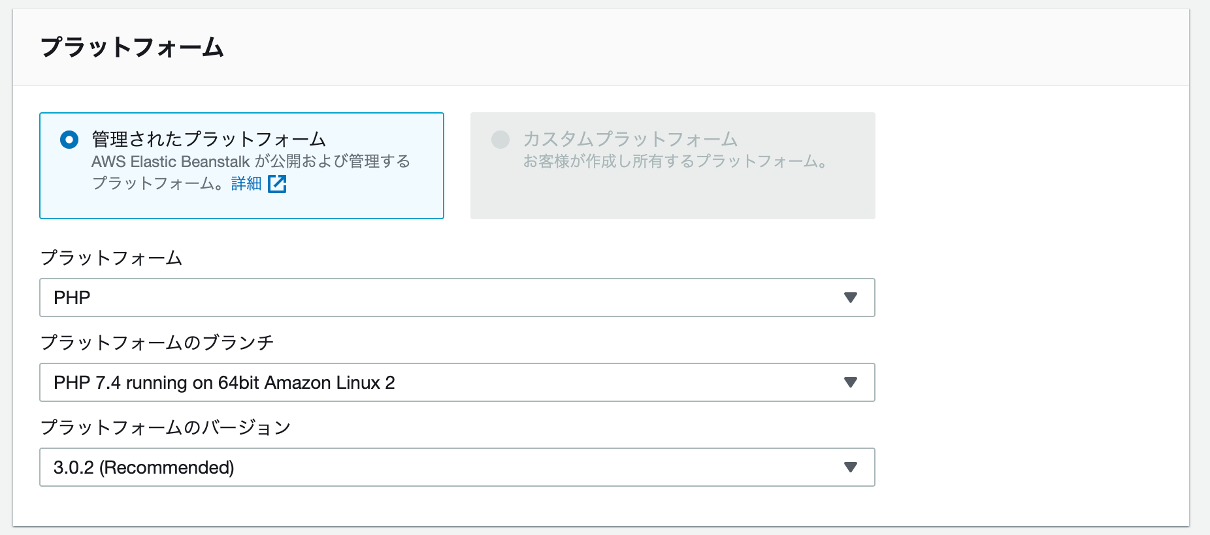Screen dimensions: 1210x535
Task: Open the 3.0.2 (Recommended) version dropdown
Action: (457, 467)
